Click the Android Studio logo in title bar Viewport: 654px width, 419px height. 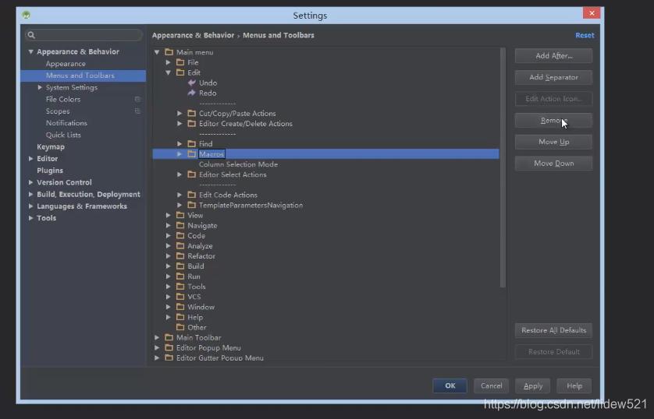[27, 15]
